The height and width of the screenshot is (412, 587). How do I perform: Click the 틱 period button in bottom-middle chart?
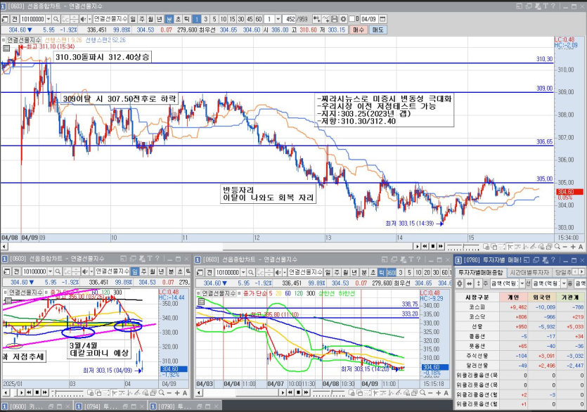click(382, 272)
